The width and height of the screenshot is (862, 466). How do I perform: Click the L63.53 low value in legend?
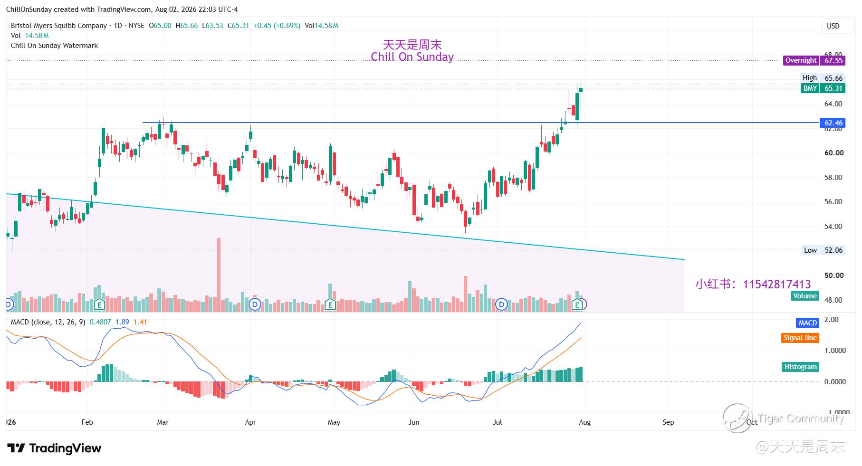point(212,26)
